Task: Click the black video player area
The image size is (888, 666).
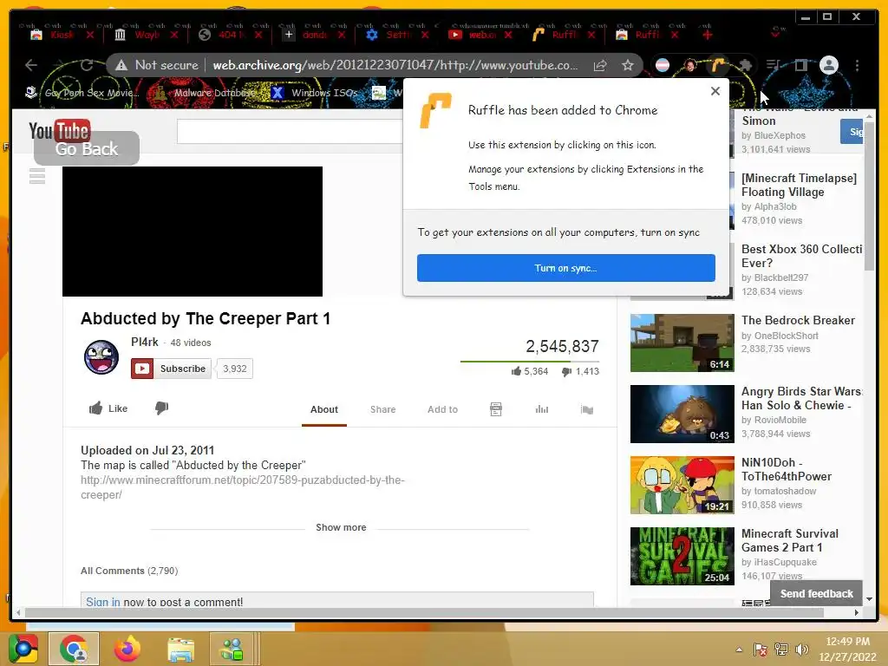Action: click(x=193, y=231)
